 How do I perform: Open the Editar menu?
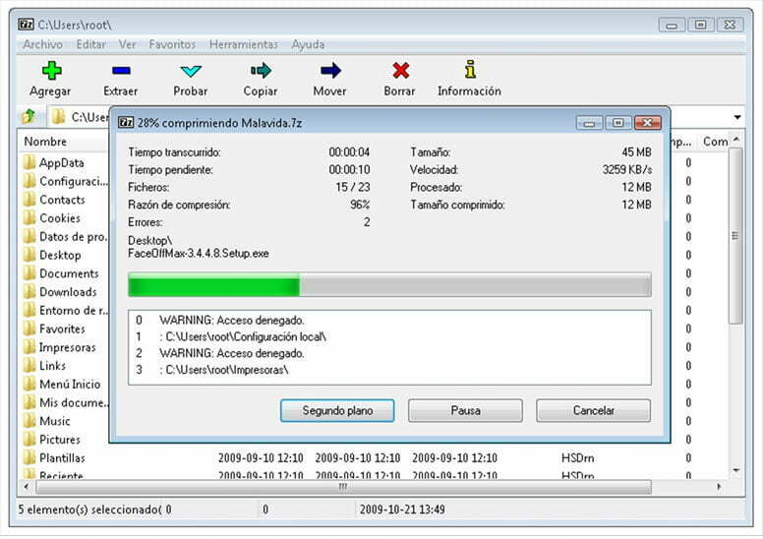click(91, 44)
